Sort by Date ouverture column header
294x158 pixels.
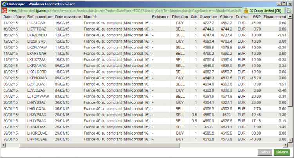(68, 17)
